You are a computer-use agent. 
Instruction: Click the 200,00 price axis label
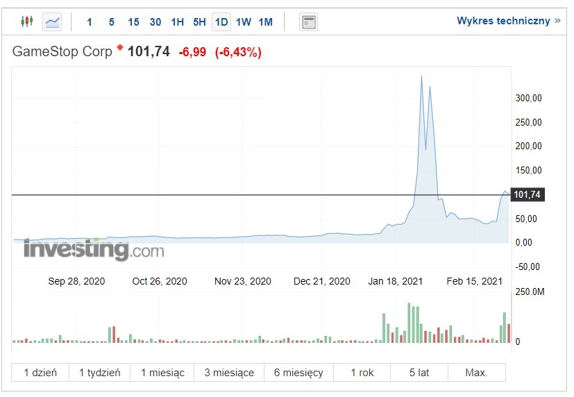click(x=529, y=146)
